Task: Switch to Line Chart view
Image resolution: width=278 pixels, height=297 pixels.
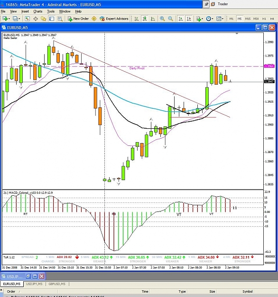Action: coord(153,19)
